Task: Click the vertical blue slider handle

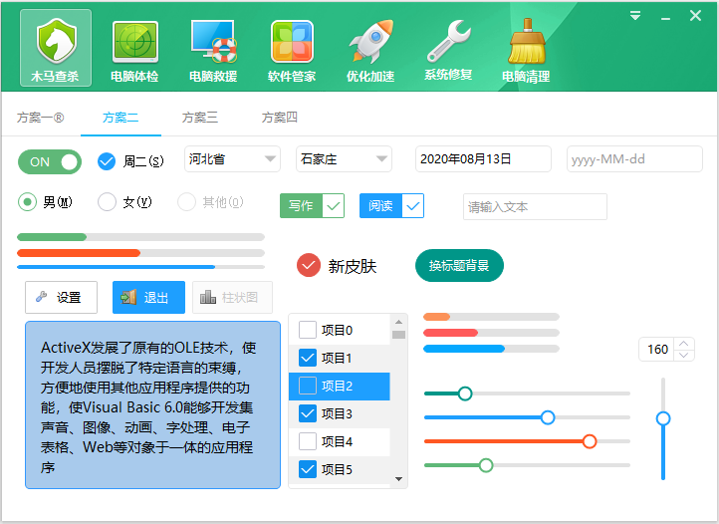Action: pyautogui.click(x=663, y=418)
